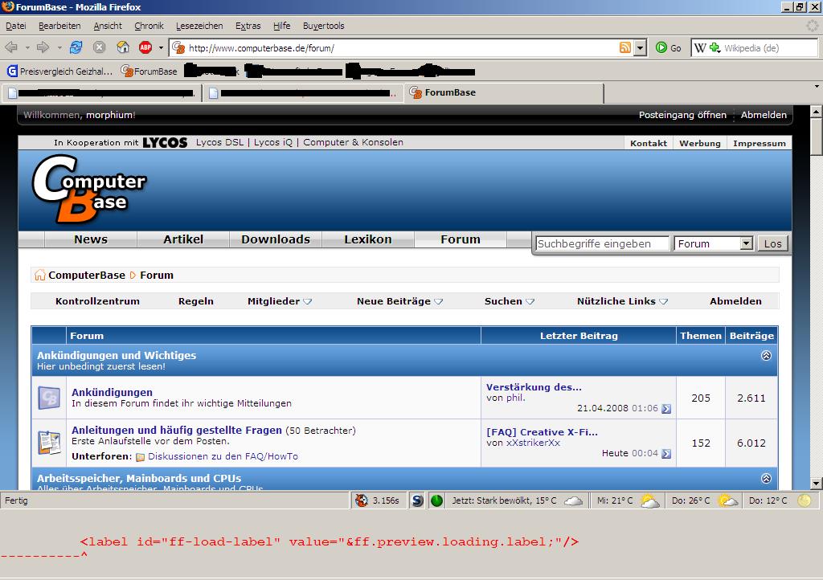Expand the Mitglieder dropdown menu
Viewport: 823px width, 580px height.
[x=280, y=301]
